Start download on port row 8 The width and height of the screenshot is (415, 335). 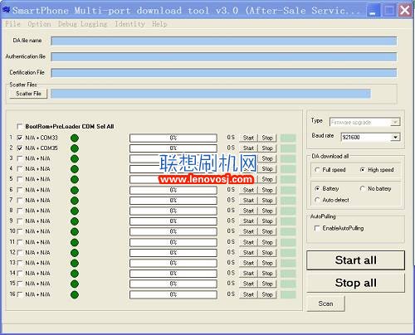point(248,211)
